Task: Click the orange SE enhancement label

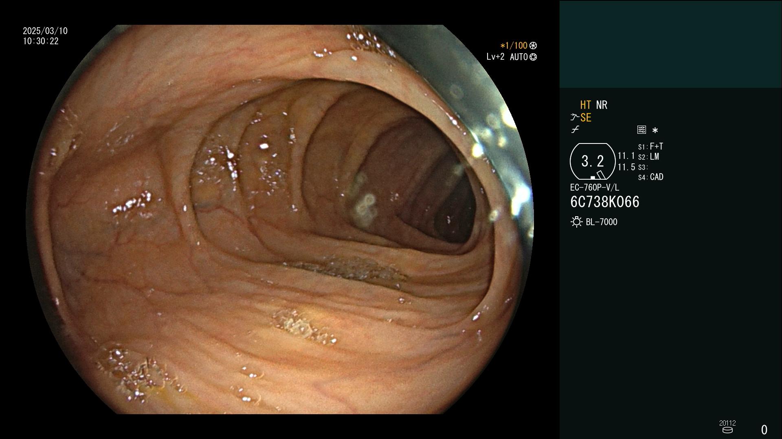Action: pos(586,117)
